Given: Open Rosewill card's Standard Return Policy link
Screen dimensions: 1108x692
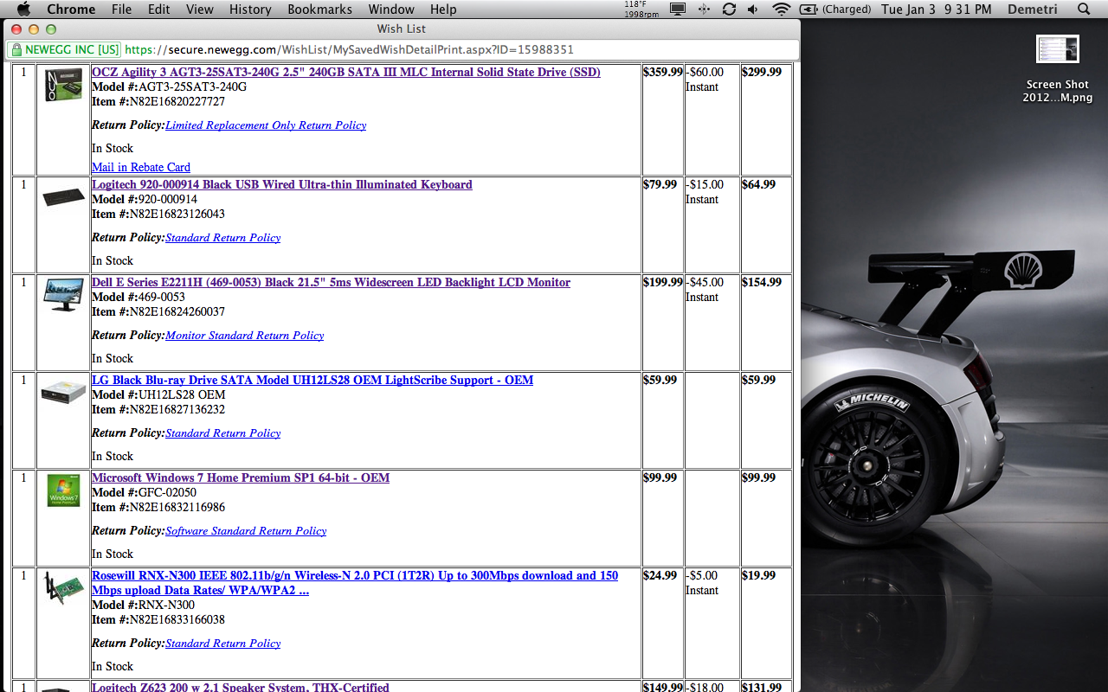Looking at the screenshot, I should point(222,644).
